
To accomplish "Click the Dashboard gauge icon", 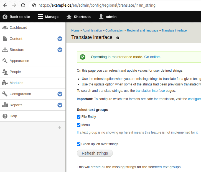I will [x=5, y=28].
